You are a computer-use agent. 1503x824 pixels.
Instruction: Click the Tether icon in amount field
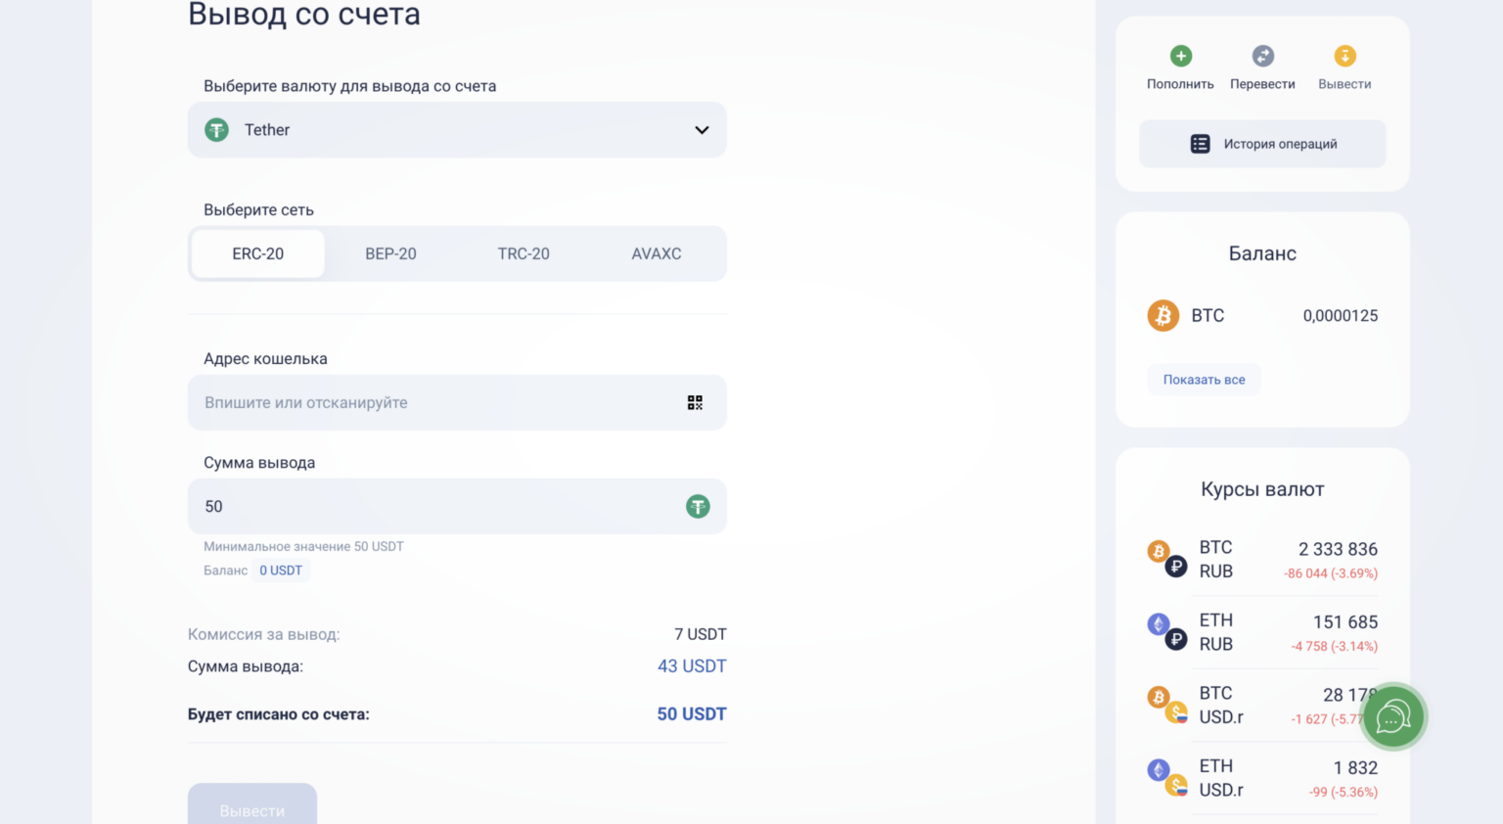click(698, 506)
